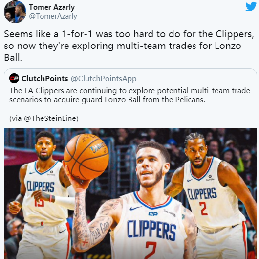Open the Clippers players image
259x259 pixels.
point(130,193)
